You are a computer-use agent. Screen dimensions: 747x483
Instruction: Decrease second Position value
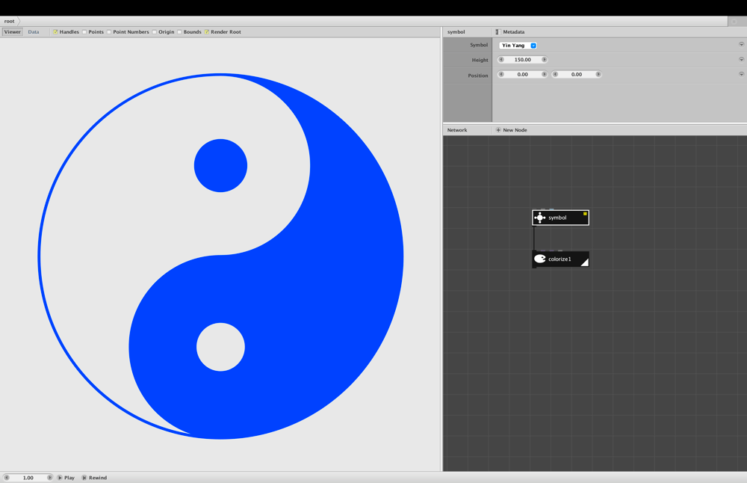[x=555, y=74]
